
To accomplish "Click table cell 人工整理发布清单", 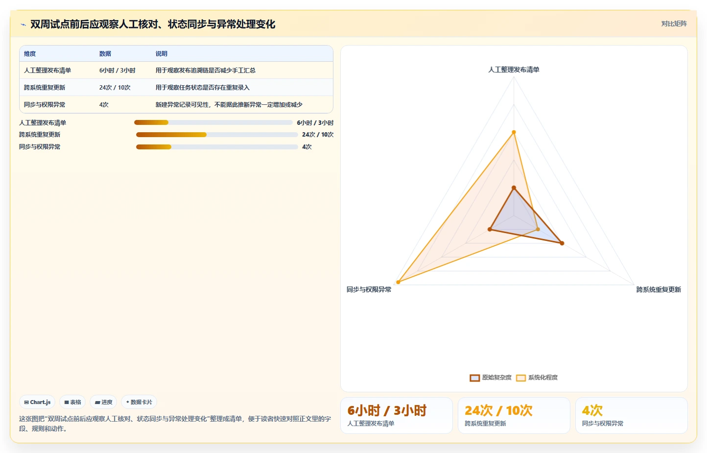I will (x=47, y=71).
